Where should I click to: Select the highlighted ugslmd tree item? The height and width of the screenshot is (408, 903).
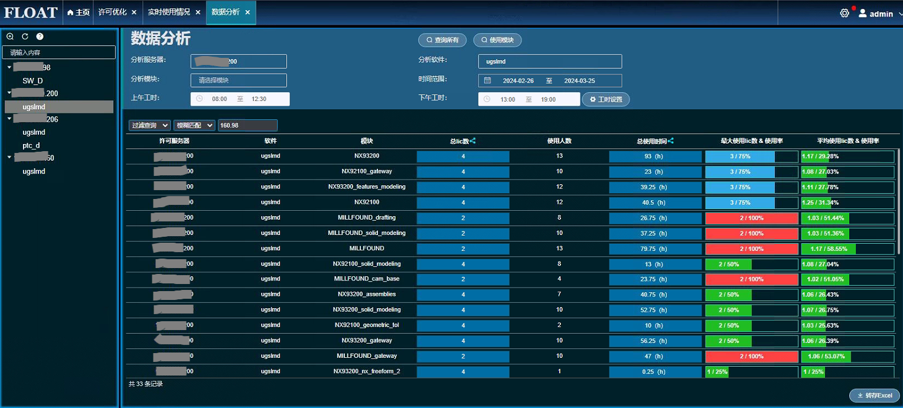coord(59,107)
